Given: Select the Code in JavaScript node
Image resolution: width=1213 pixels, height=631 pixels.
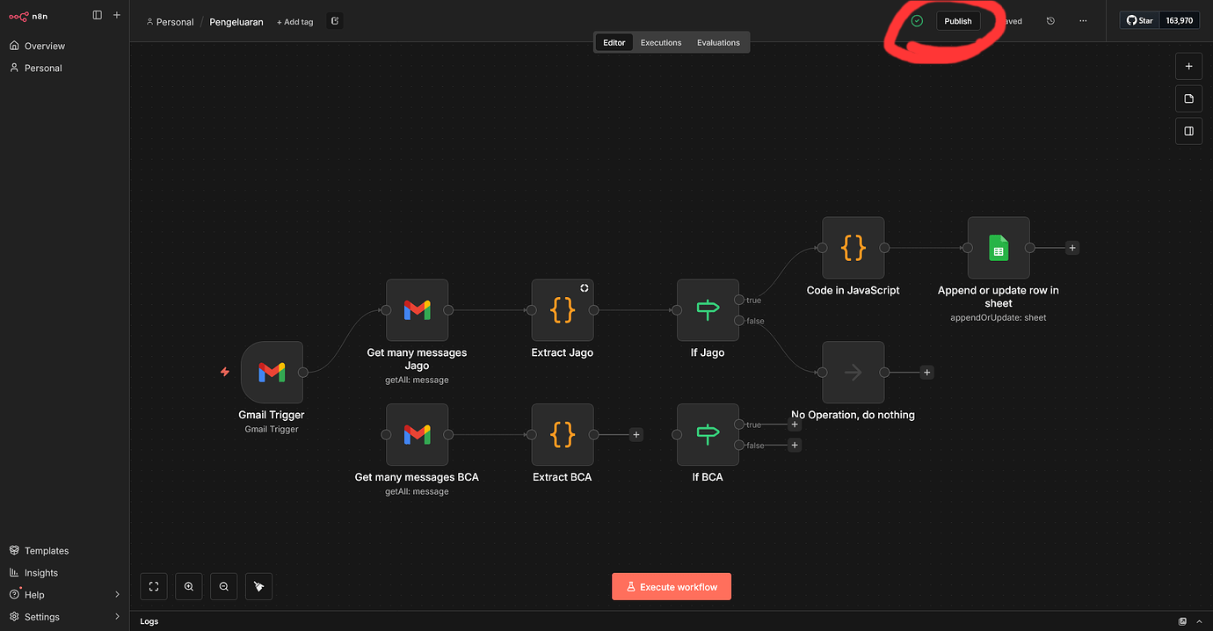Looking at the screenshot, I should pyautogui.click(x=853, y=248).
